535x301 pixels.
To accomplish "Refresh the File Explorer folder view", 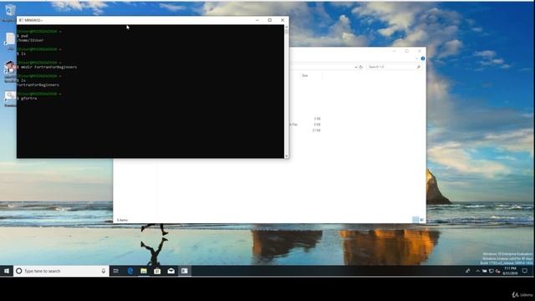I will click(361, 67).
